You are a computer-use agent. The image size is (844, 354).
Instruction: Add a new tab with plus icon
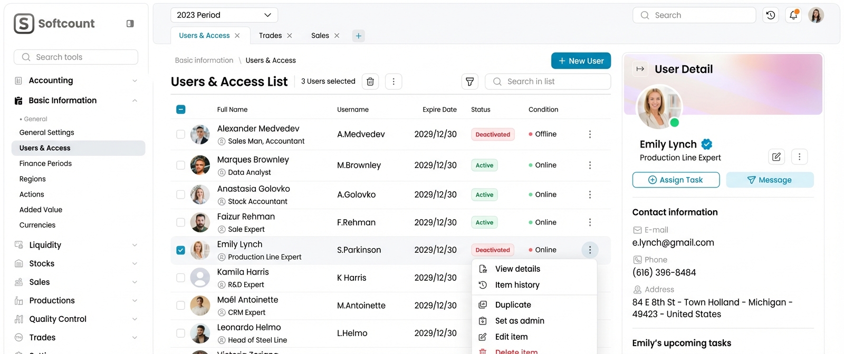[x=359, y=36]
